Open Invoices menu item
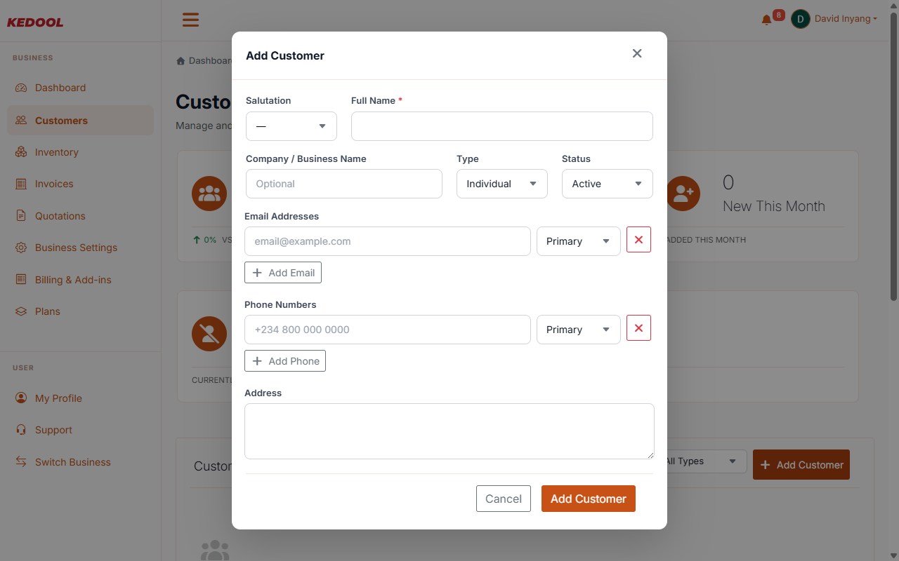 pyautogui.click(x=80, y=184)
